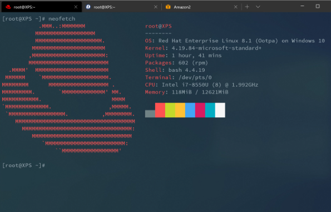
Task: Open the profiles dropdown chevron
Action: 258,7
